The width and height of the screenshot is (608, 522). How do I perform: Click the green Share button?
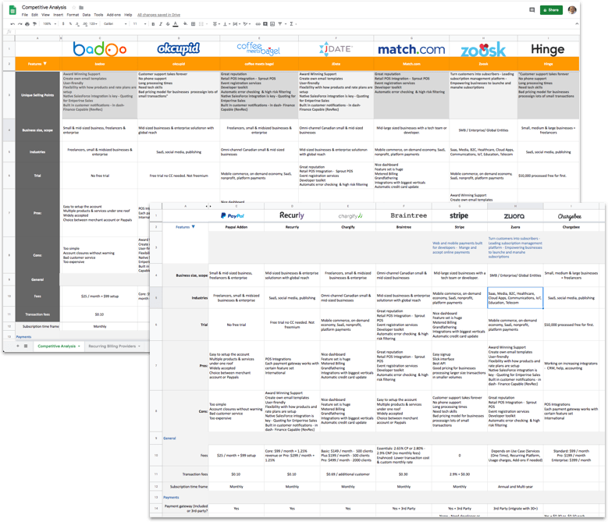tap(551, 10)
